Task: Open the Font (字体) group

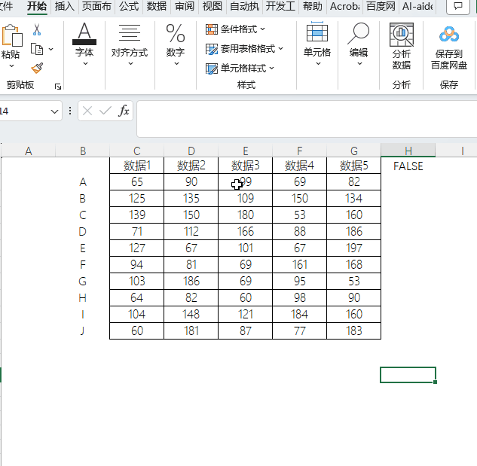Action: point(84,44)
